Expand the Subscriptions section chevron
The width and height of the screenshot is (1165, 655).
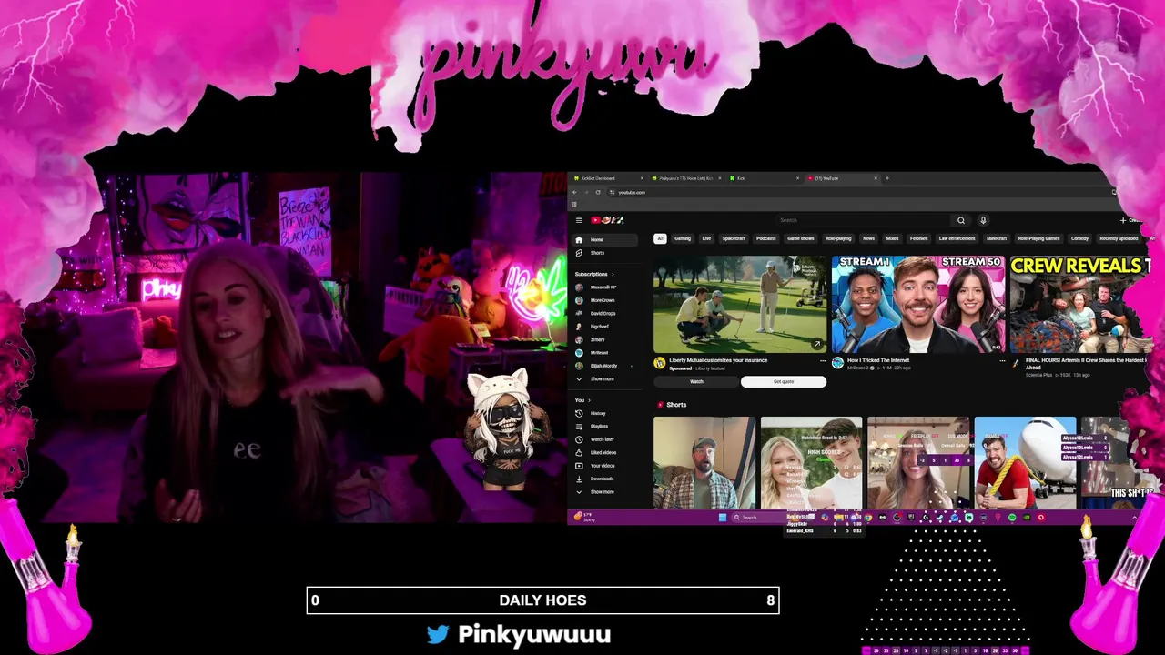pos(613,274)
